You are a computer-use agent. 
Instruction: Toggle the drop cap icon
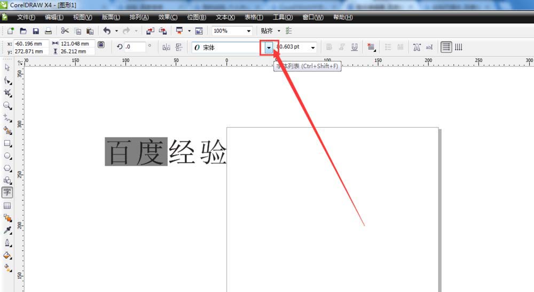pos(400,47)
